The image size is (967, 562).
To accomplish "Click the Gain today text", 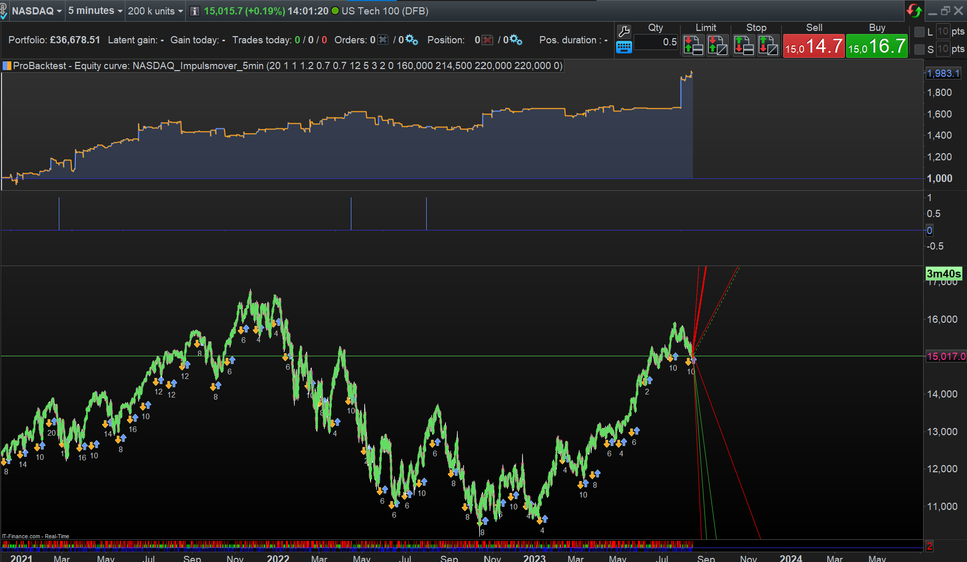I will tap(198, 40).
